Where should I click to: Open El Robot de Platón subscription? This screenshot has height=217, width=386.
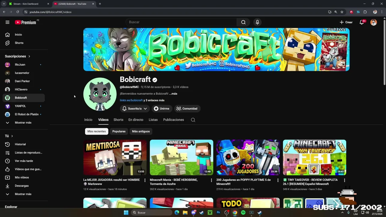[24, 115]
